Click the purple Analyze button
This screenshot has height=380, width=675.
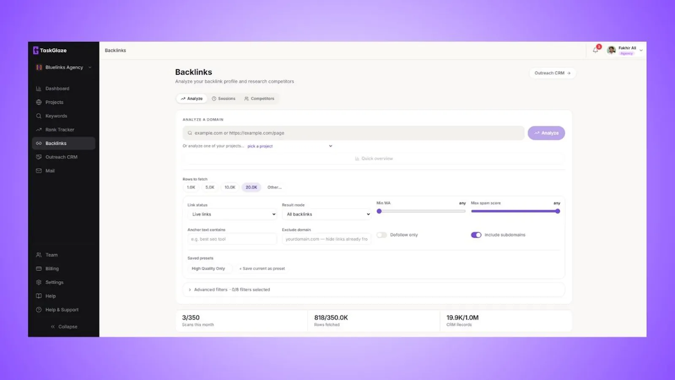[546, 133]
